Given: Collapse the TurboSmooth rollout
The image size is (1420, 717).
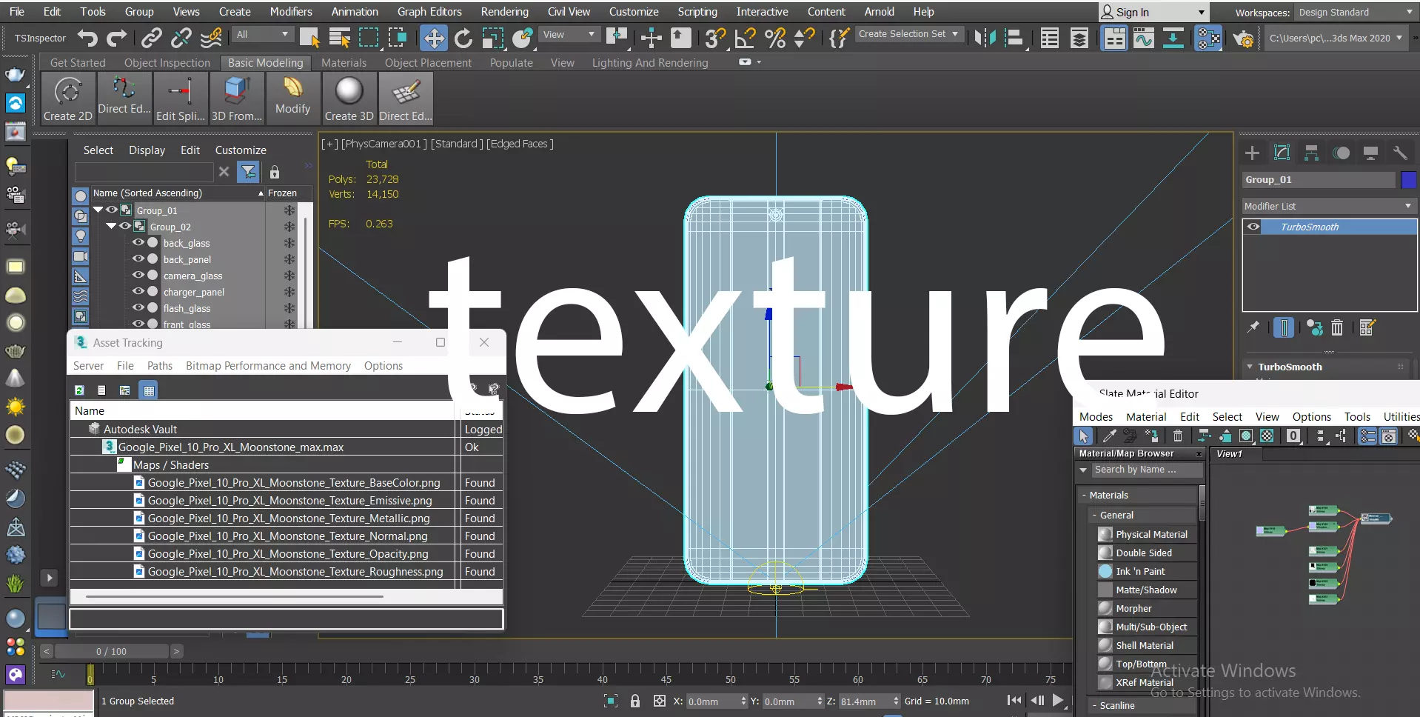Looking at the screenshot, I should [x=1250, y=367].
